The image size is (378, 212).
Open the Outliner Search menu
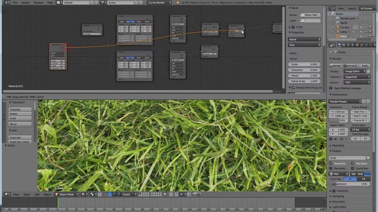pos(352,8)
